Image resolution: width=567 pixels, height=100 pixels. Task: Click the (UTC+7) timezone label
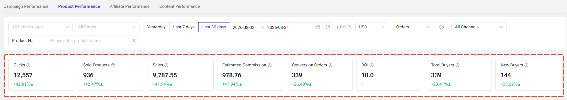[x=344, y=27]
